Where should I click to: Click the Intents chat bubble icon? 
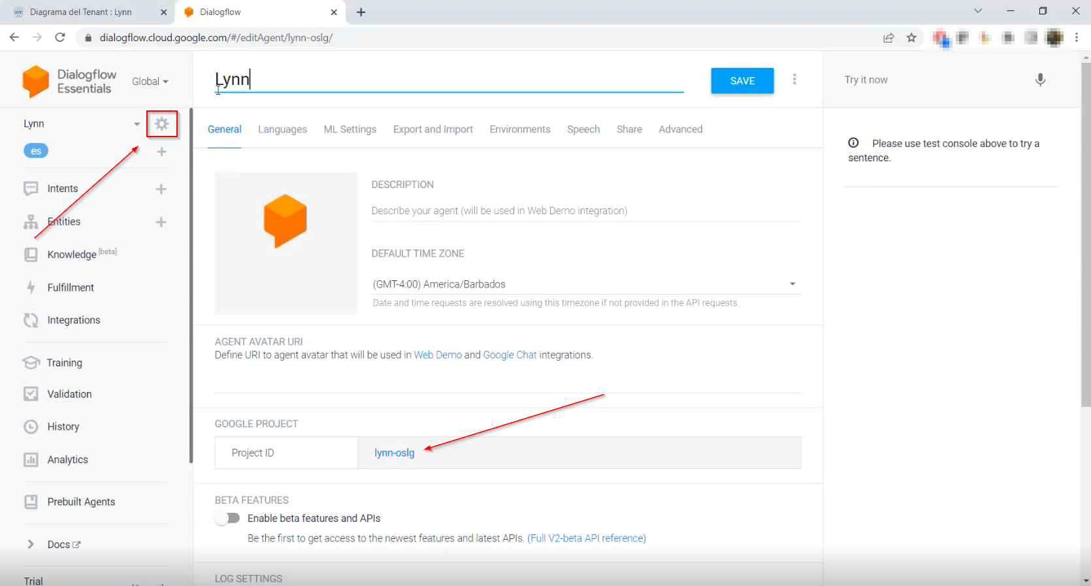[x=31, y=189]
